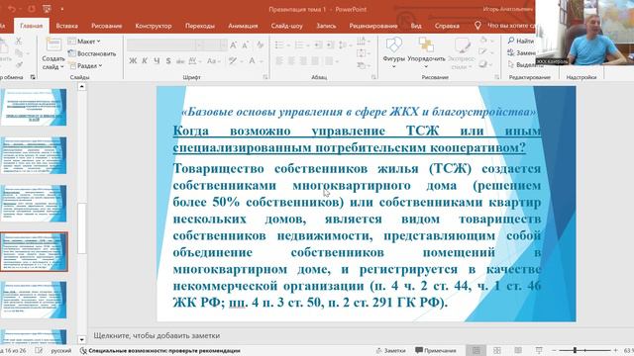Start slide show view from status bar
The width and height of the screenshot is (634, 356).
[x=539, y=350]
